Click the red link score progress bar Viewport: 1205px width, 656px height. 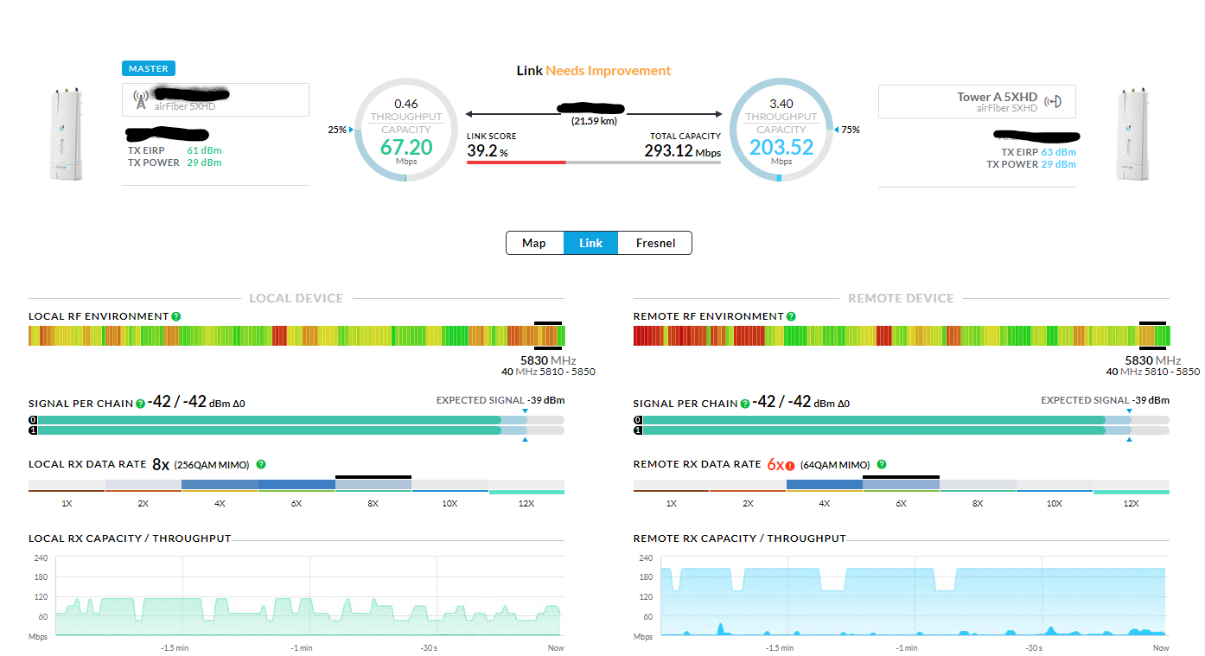point(516,162)
